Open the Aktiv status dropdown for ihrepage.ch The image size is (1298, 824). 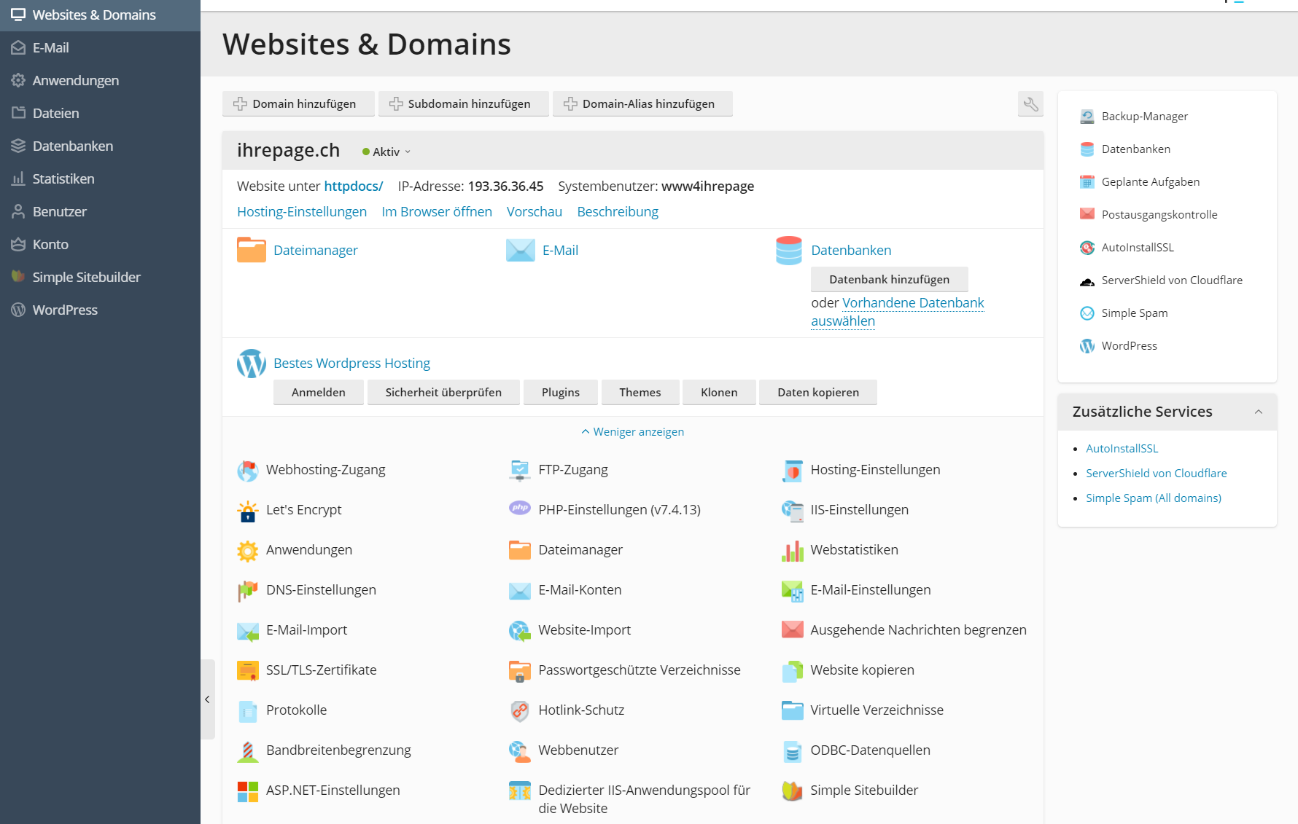[x=386, y=152]
